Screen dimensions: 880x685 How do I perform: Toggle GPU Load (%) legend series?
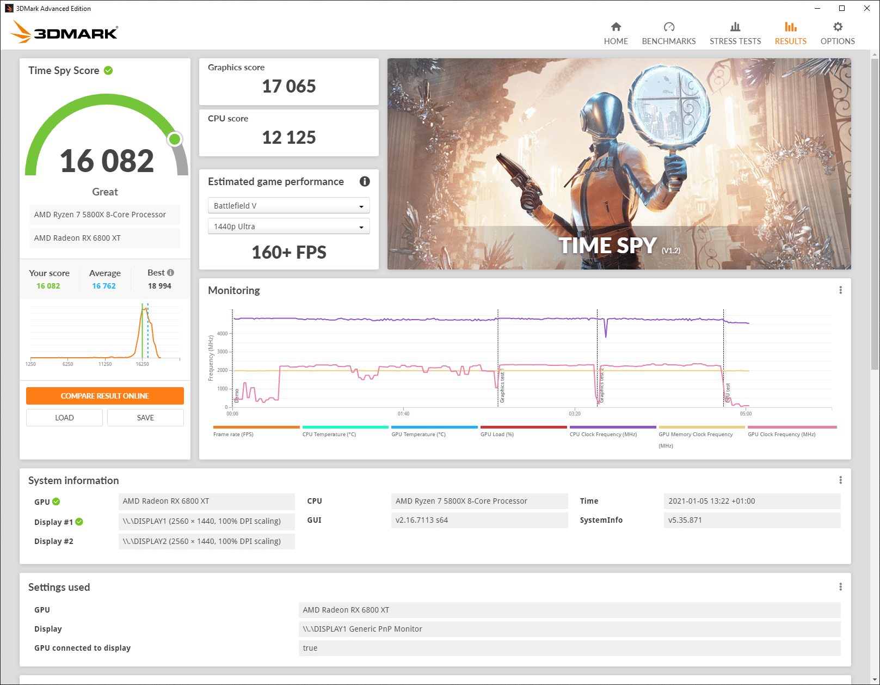[x=524, y=431]
